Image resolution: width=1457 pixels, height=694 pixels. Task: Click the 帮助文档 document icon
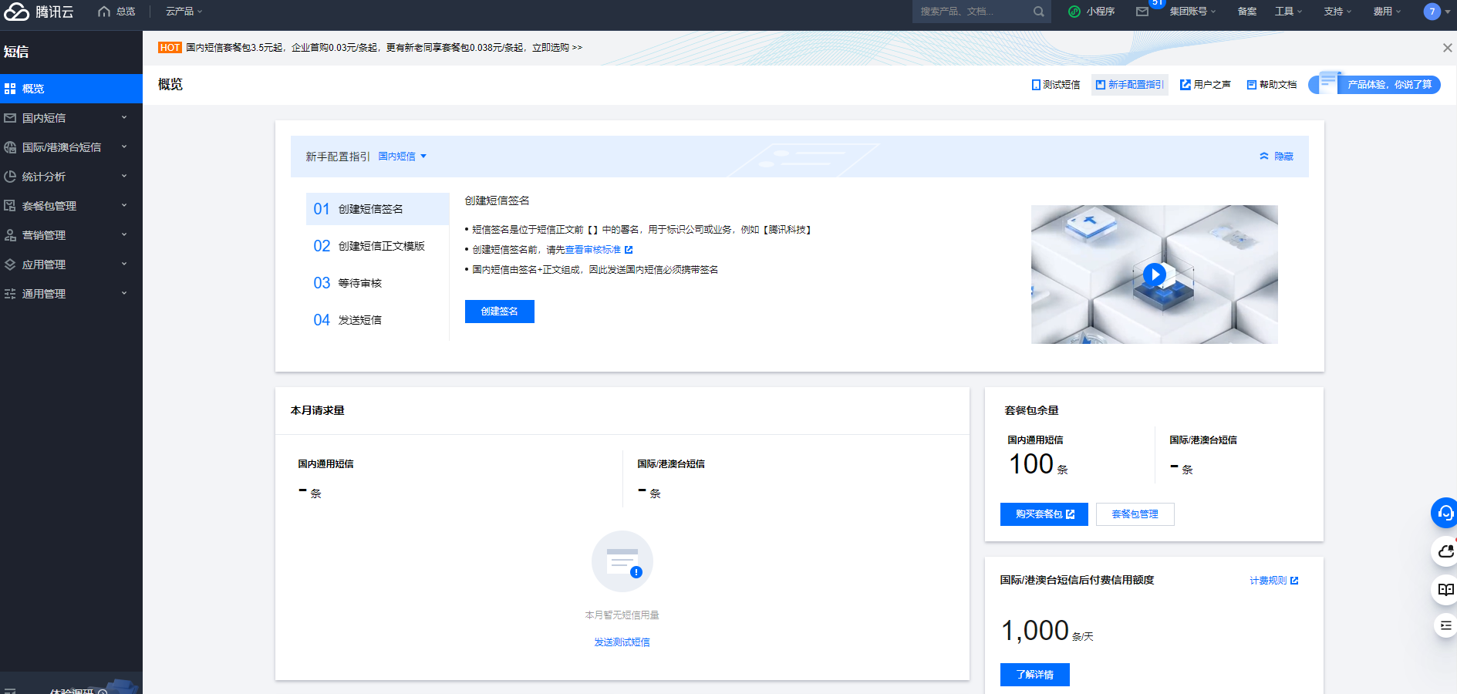click(1252, 85)
